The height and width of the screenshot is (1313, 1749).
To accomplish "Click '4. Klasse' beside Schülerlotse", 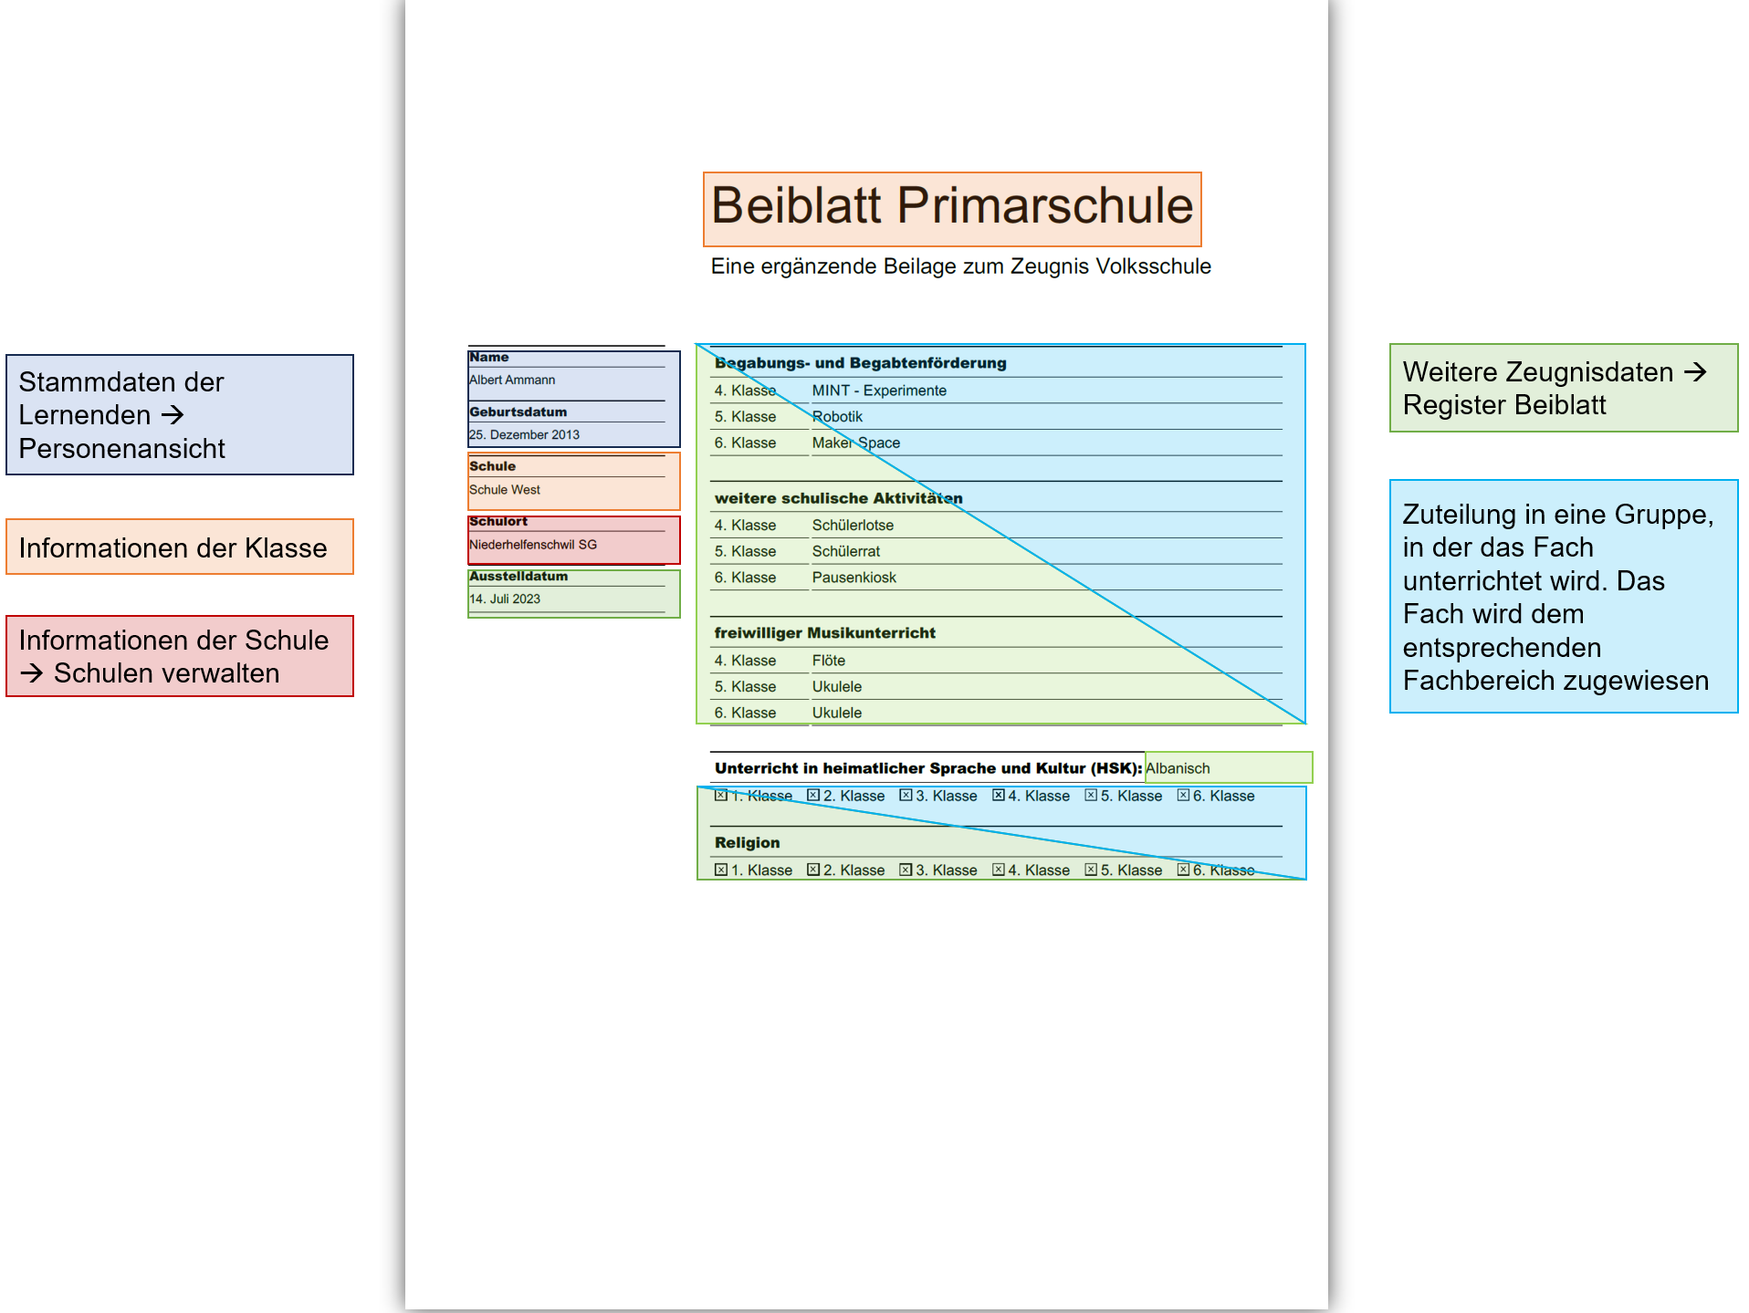I will pyautogui.click(x=745, y=526).
